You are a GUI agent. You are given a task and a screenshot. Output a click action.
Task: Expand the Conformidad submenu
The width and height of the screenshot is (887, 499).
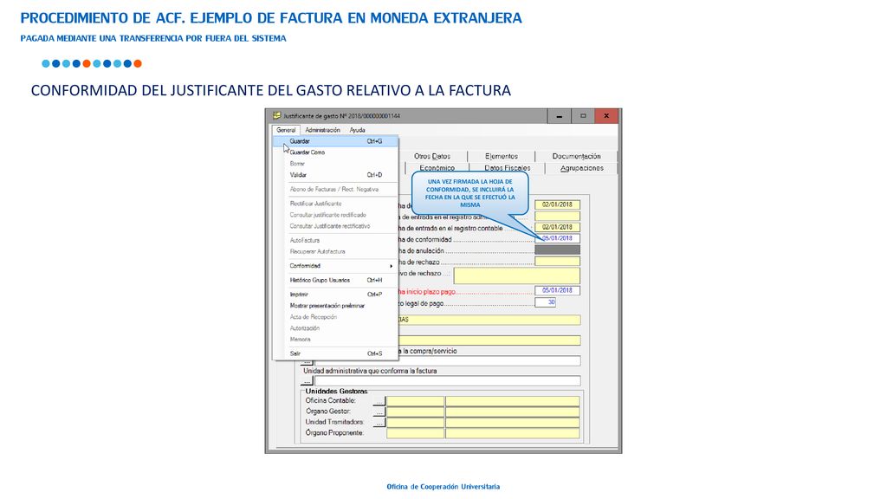coord(335,266)
